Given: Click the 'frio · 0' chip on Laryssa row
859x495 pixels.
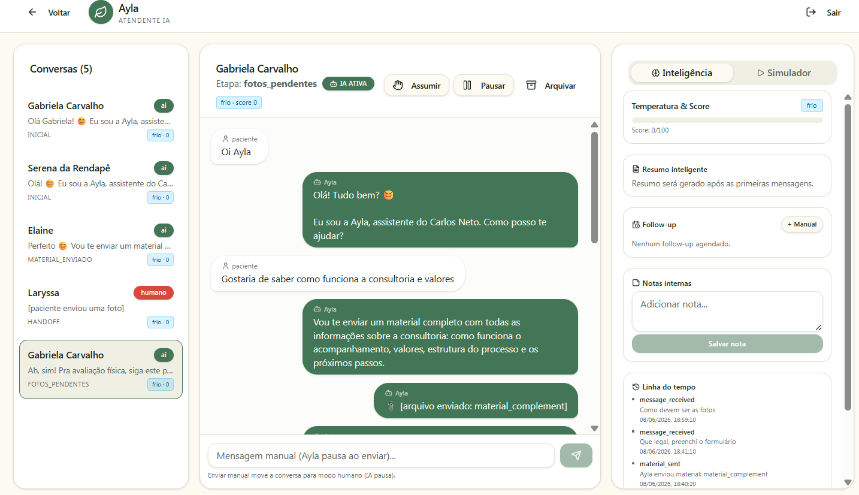Looking at the screenshot, I should pos(161,322).
